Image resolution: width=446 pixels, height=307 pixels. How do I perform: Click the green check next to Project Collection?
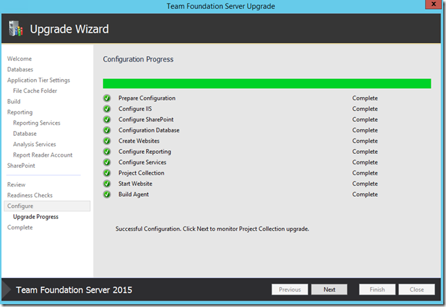click(x=107, y=173)
